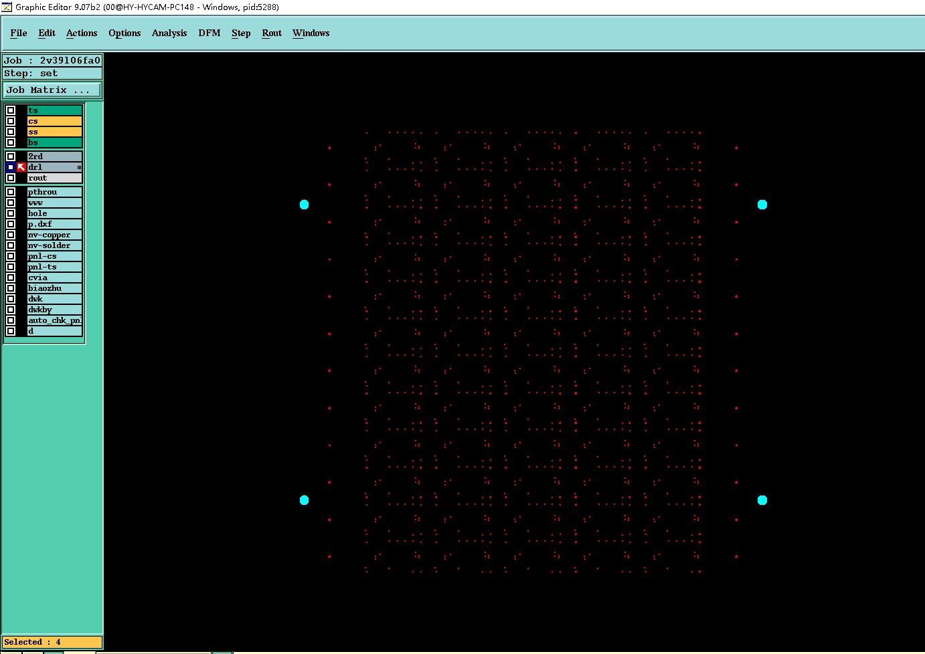Select the dwkby layer name

click(55, 310)
